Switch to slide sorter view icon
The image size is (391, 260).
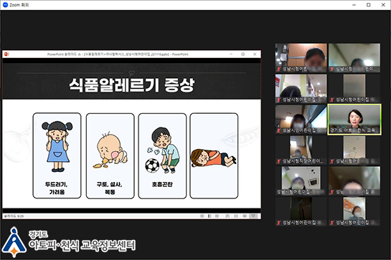(x=236, y=216)
